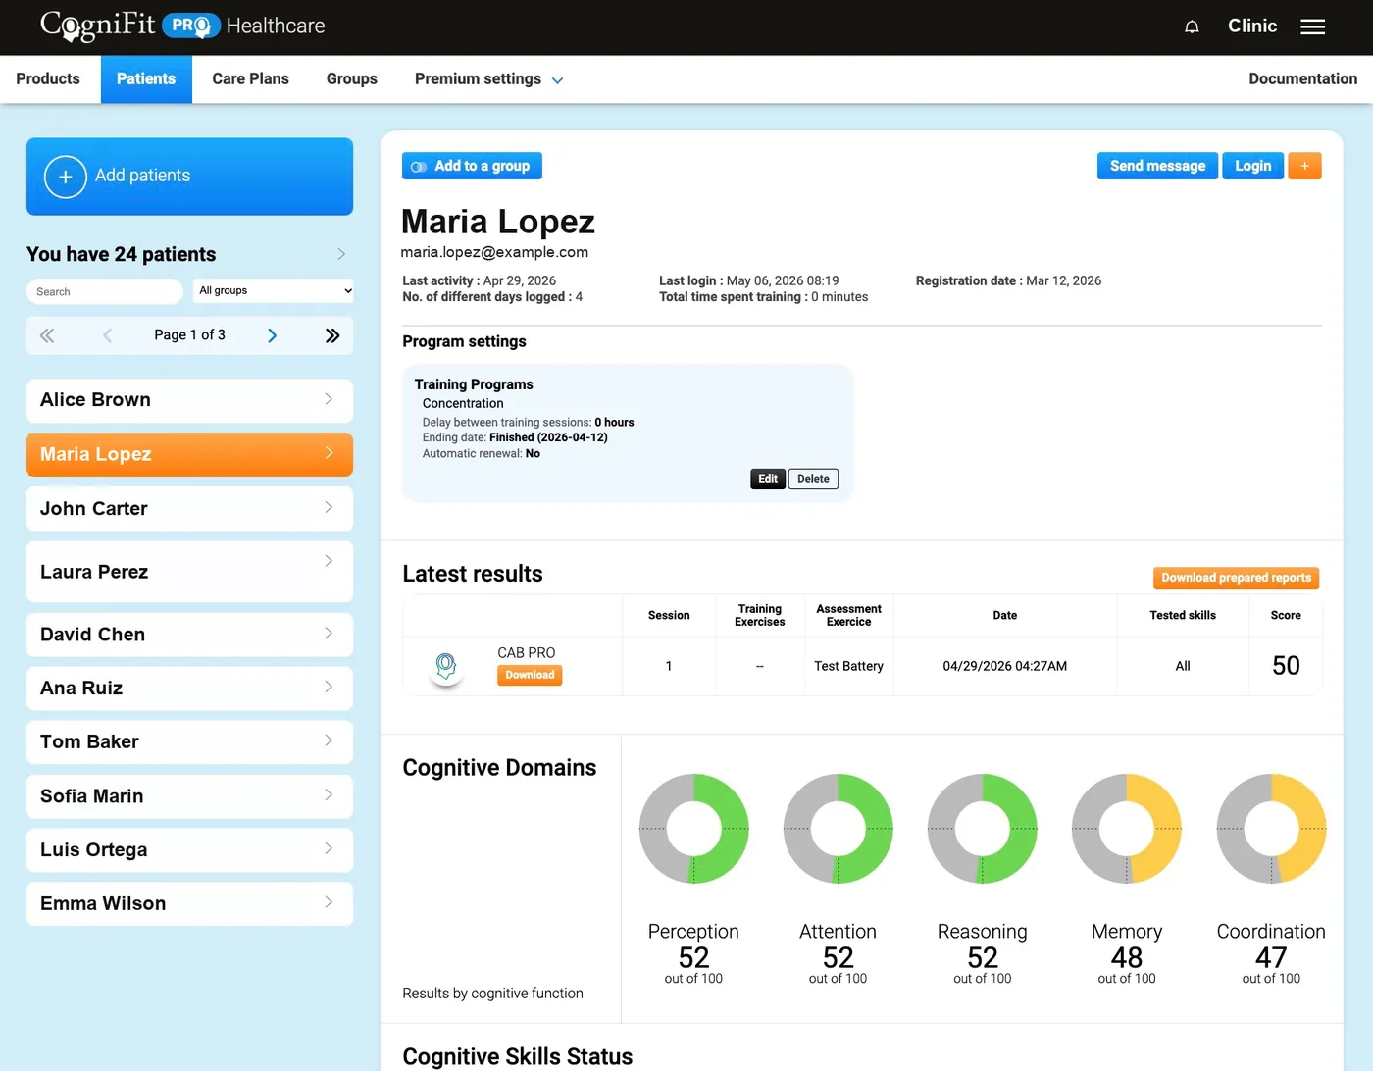
Task: Switch to the Products tab
Action: coord(48,79)
